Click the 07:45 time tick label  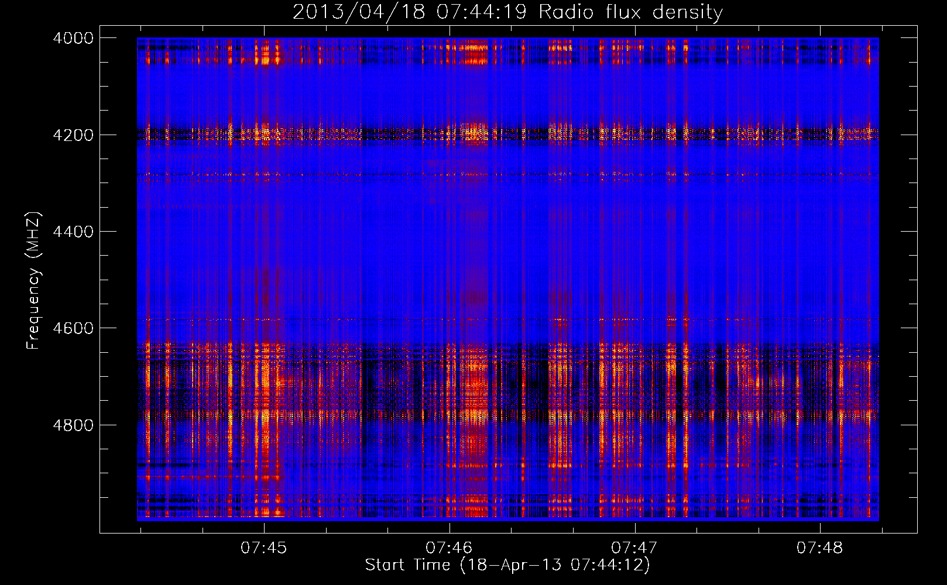click(x=264, y=548)
